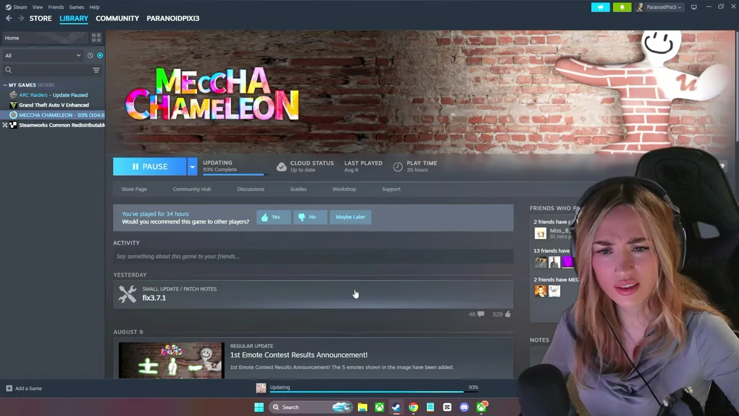Click the Steam taskbar icon
Screen dimensions: 739x416
pos(396,407)
